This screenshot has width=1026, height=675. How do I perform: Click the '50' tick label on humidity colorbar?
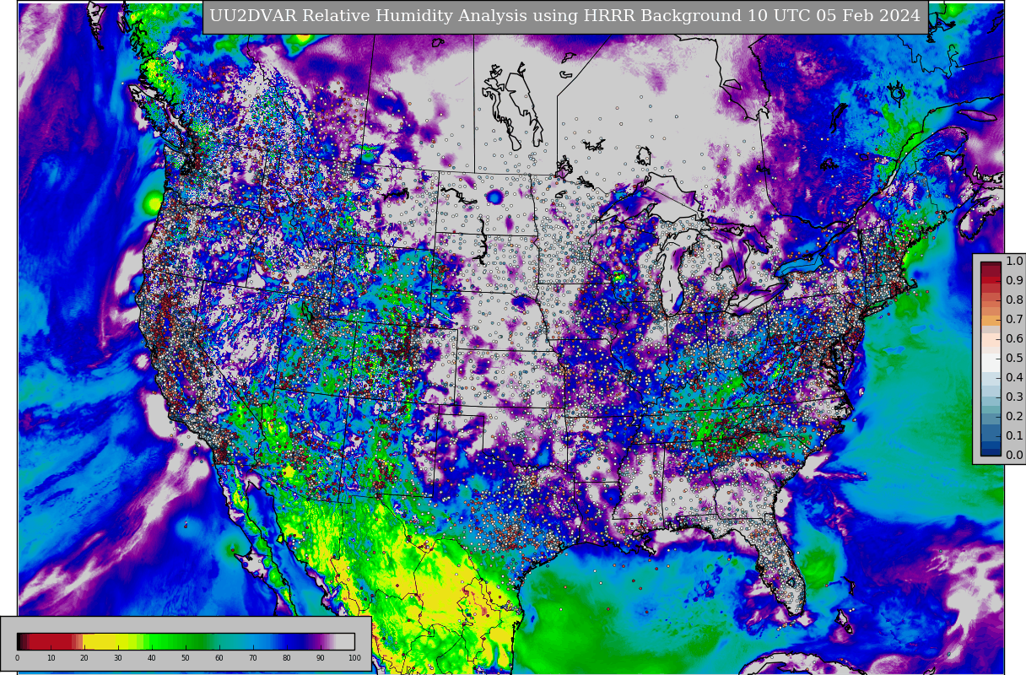pos(186,658)
